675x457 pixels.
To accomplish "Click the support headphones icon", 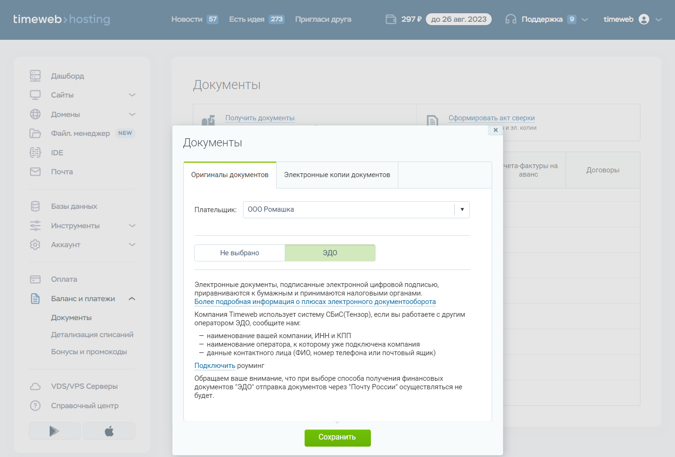I will pyautogui.click(x=511, y=19).
